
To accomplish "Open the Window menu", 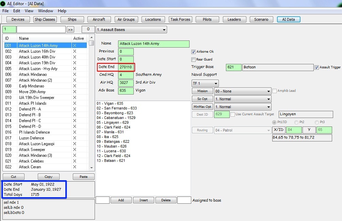I will pyautogui.click(x=45, y=11).
